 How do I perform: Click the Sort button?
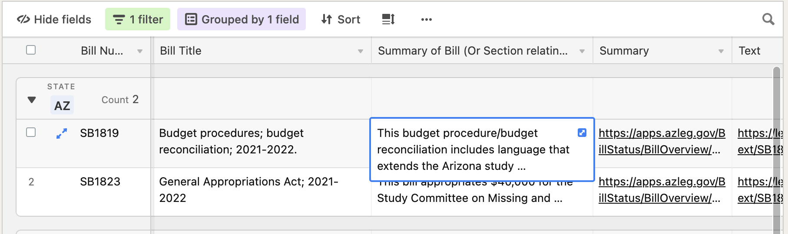341,19
